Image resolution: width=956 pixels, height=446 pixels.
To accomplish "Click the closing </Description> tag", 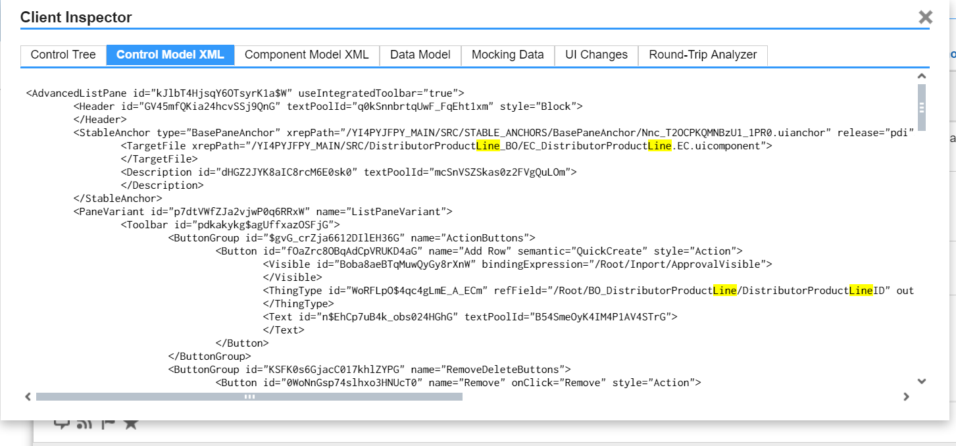I will point(163,186).
